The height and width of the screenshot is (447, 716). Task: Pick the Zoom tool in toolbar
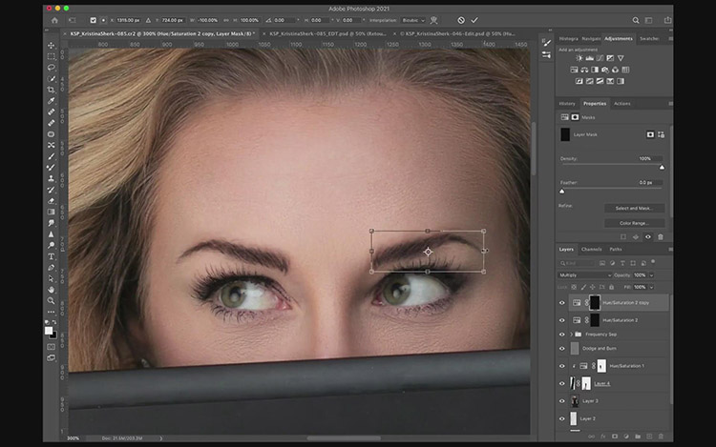click(x=51, y=301)
